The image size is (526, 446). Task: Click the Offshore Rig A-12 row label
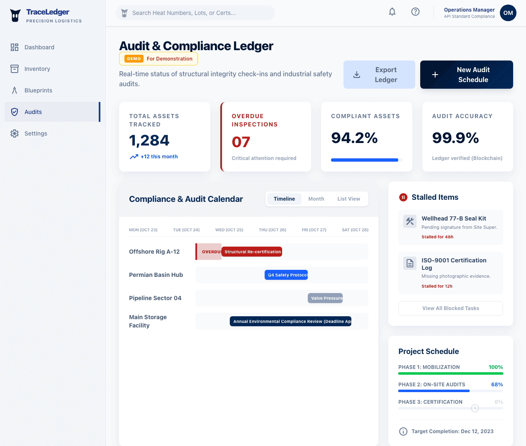(x=154, y=252)
